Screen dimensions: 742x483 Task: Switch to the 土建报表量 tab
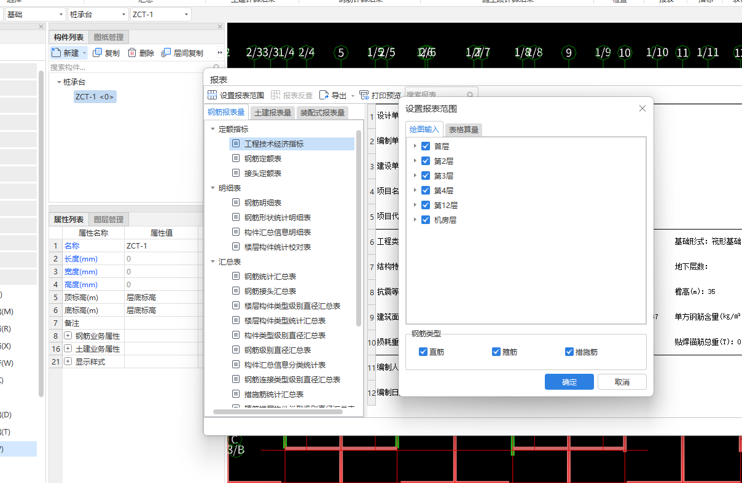pos(273,112)
